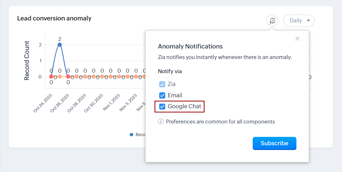Click the Oct 26, 2023 axis label
The image size is (342, 172).
coord(60,103)
